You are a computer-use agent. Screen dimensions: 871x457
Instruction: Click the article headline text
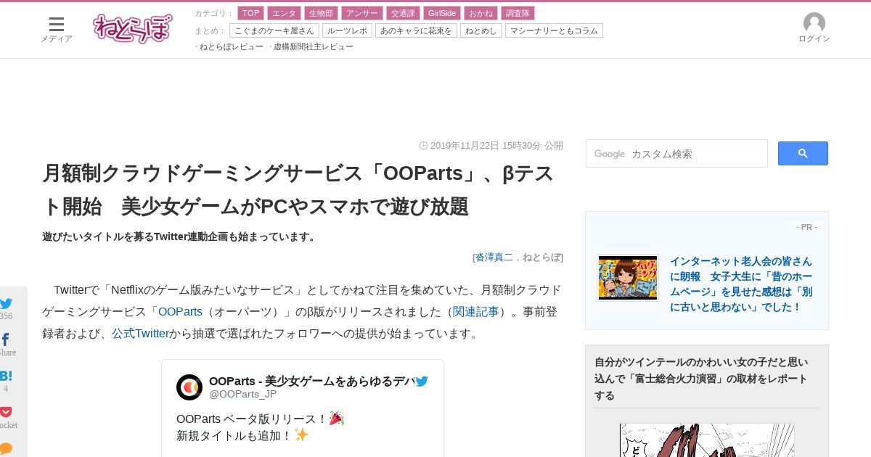[x=298, y=189]
